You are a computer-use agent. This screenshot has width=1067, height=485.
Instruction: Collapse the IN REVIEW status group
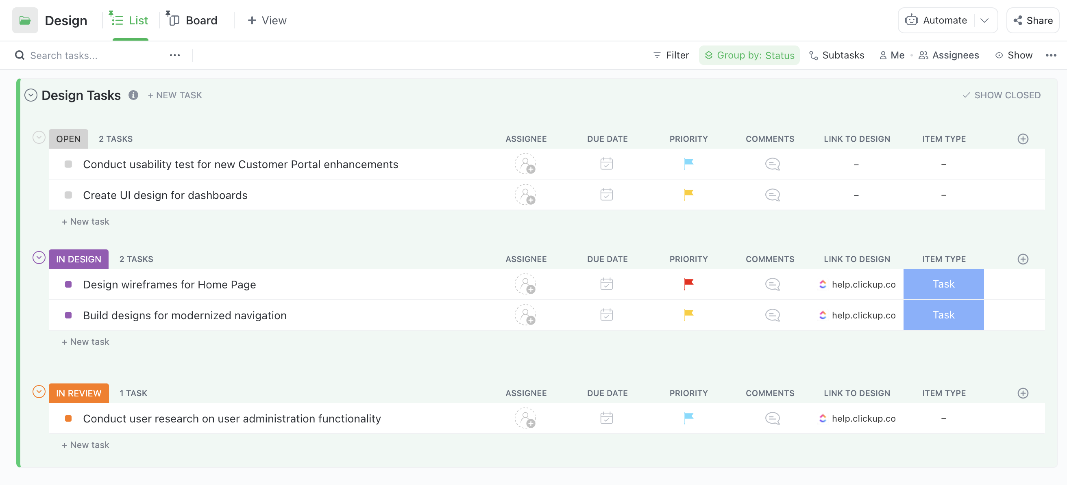[39, 392]
